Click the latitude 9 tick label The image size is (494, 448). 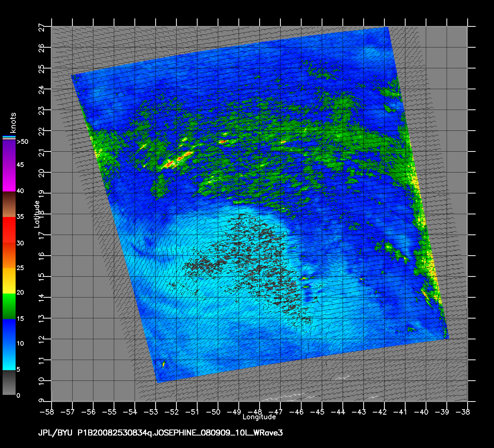[x=42, y=401]
